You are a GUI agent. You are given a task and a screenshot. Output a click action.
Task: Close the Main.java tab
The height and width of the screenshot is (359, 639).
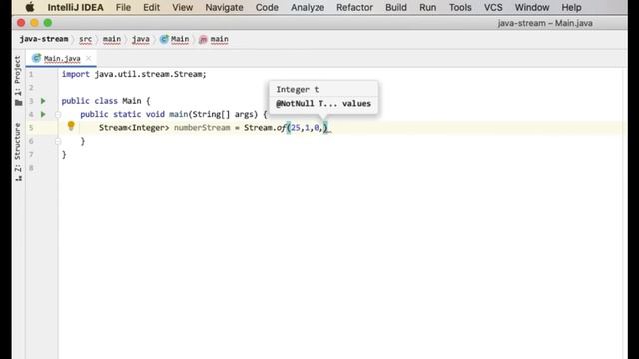89,58
